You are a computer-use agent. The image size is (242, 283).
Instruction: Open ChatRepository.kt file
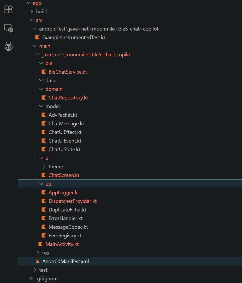point(68,98)
